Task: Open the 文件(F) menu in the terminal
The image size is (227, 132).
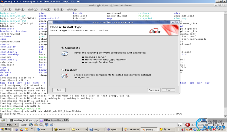Action: coord(7,10)
